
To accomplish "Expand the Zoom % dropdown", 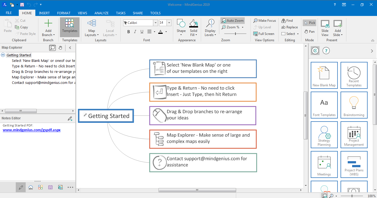I will pyautogui.click(x=242, y=27).
